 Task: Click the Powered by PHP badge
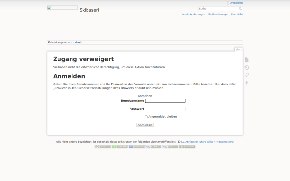click(x=136, y=147)
